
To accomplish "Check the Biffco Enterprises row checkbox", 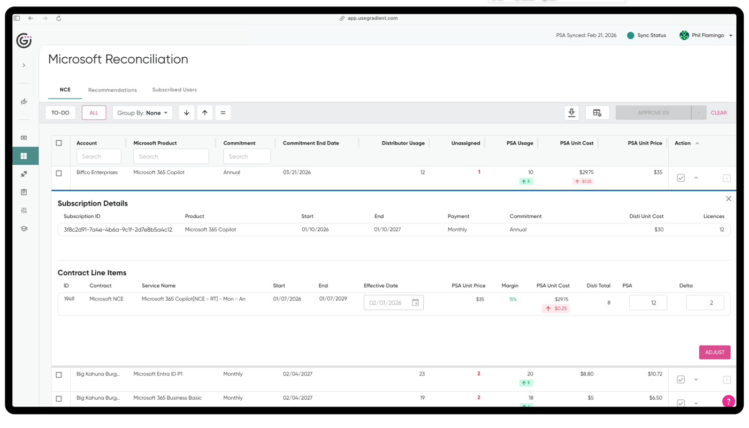I will click(x=59, y=172).
